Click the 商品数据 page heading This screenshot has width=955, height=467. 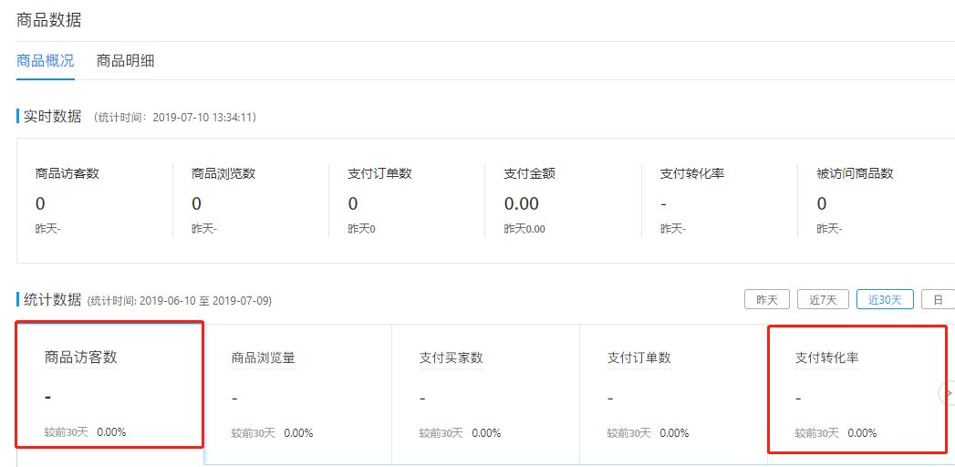tap(48, 21)
